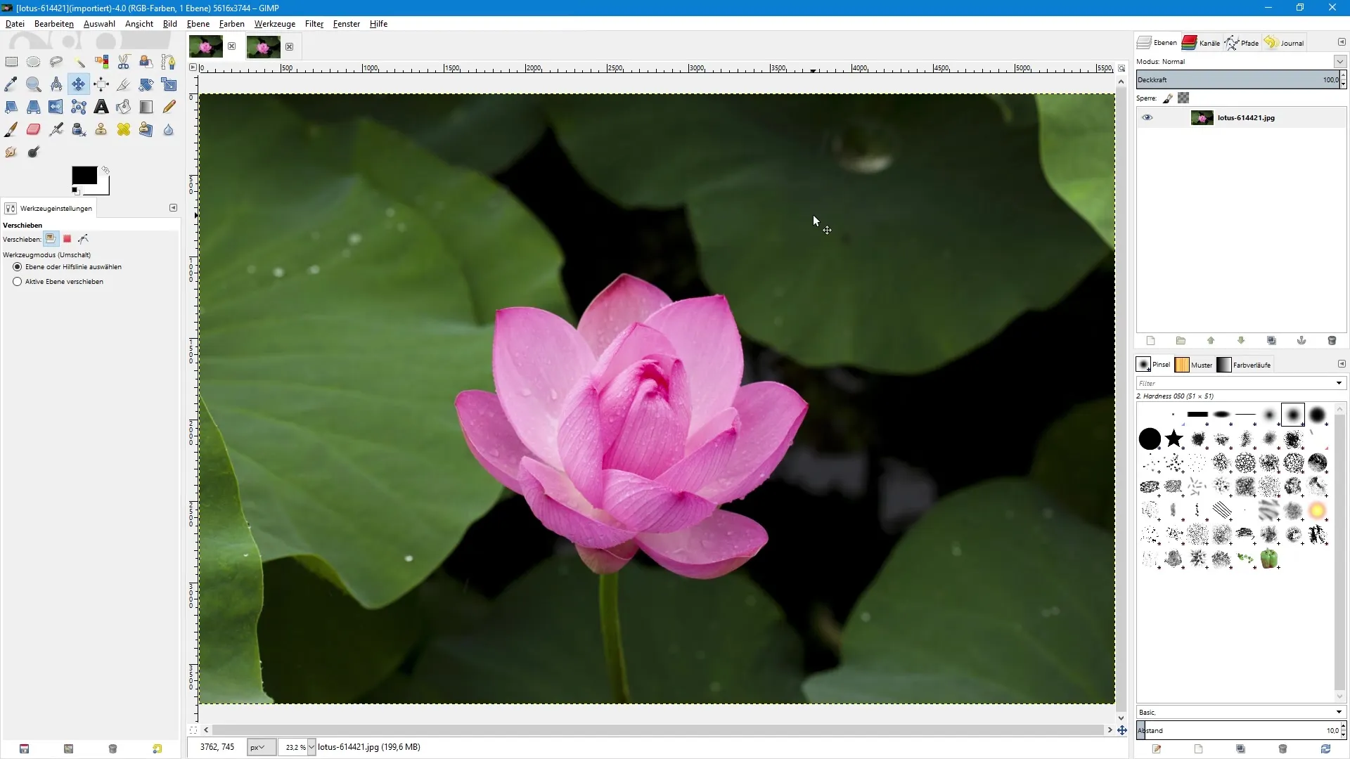The image size is (1350, 759).
Task: Select the Dodge/Burn tool
Action: coord(34,152)
